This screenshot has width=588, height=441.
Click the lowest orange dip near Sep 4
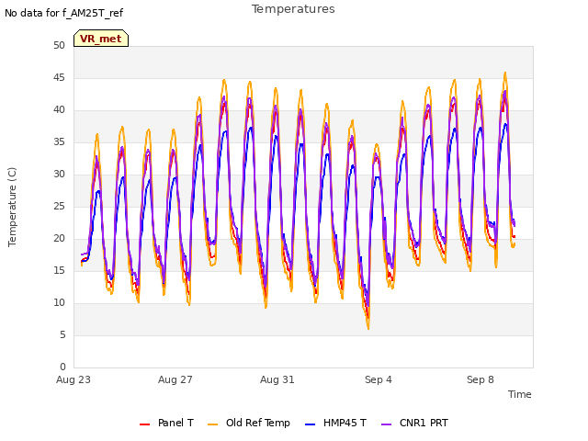point(368,328)
